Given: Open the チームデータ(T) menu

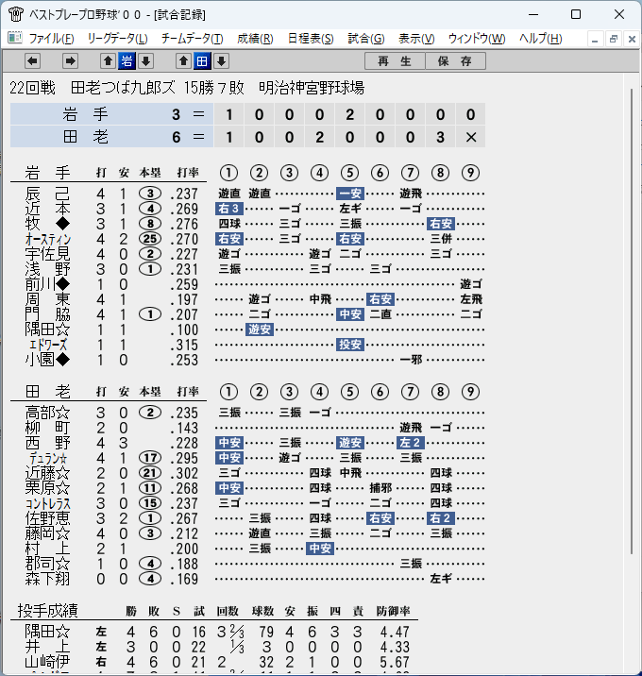Looking at the screenshot, I should click(x=193, y=39).
